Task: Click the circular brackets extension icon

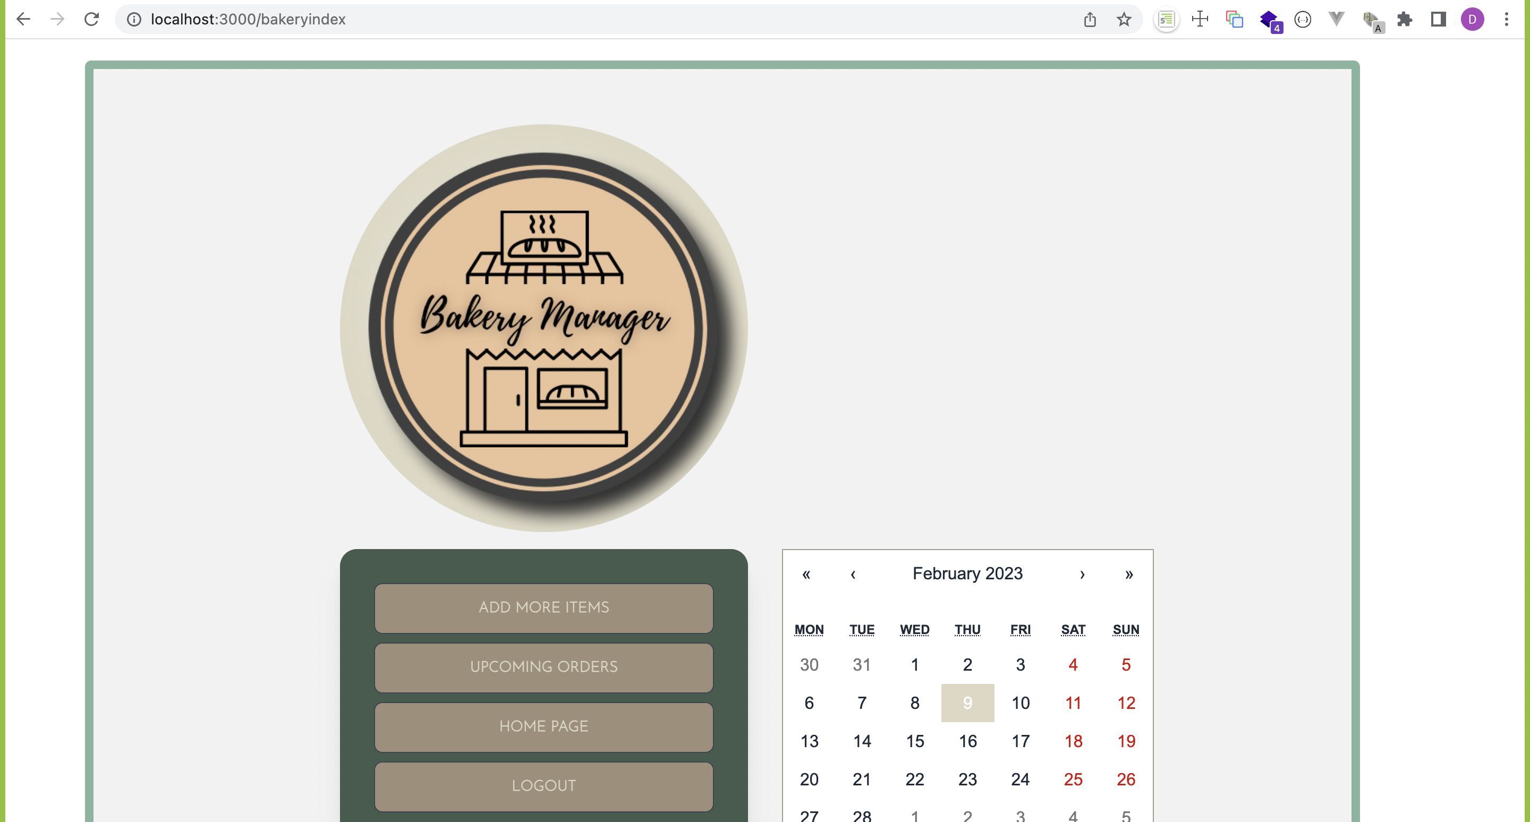Action: (x=1303, y=19)
